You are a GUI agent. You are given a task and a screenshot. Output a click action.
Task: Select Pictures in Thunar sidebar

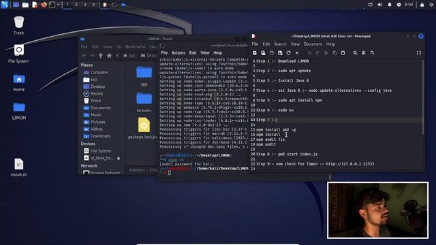pyautogui.click(x=95, y=122)
